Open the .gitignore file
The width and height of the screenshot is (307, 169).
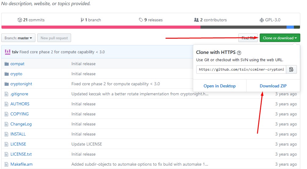point(19,94)
